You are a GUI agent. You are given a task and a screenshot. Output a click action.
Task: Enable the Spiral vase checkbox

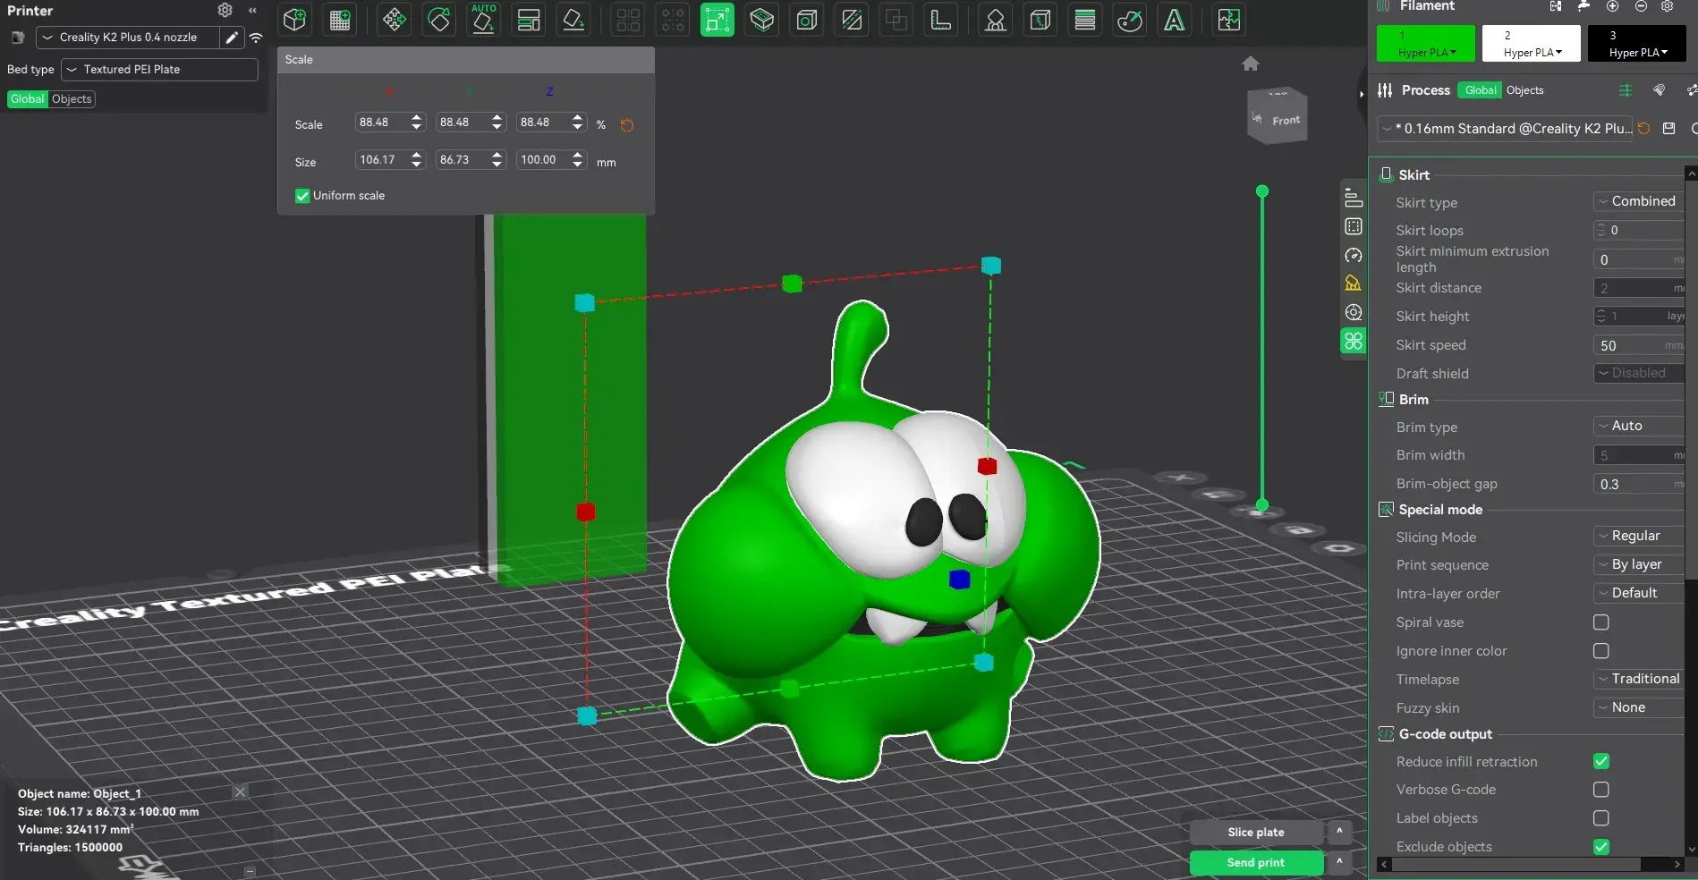pyautogui.click(x=1601, y=622)
